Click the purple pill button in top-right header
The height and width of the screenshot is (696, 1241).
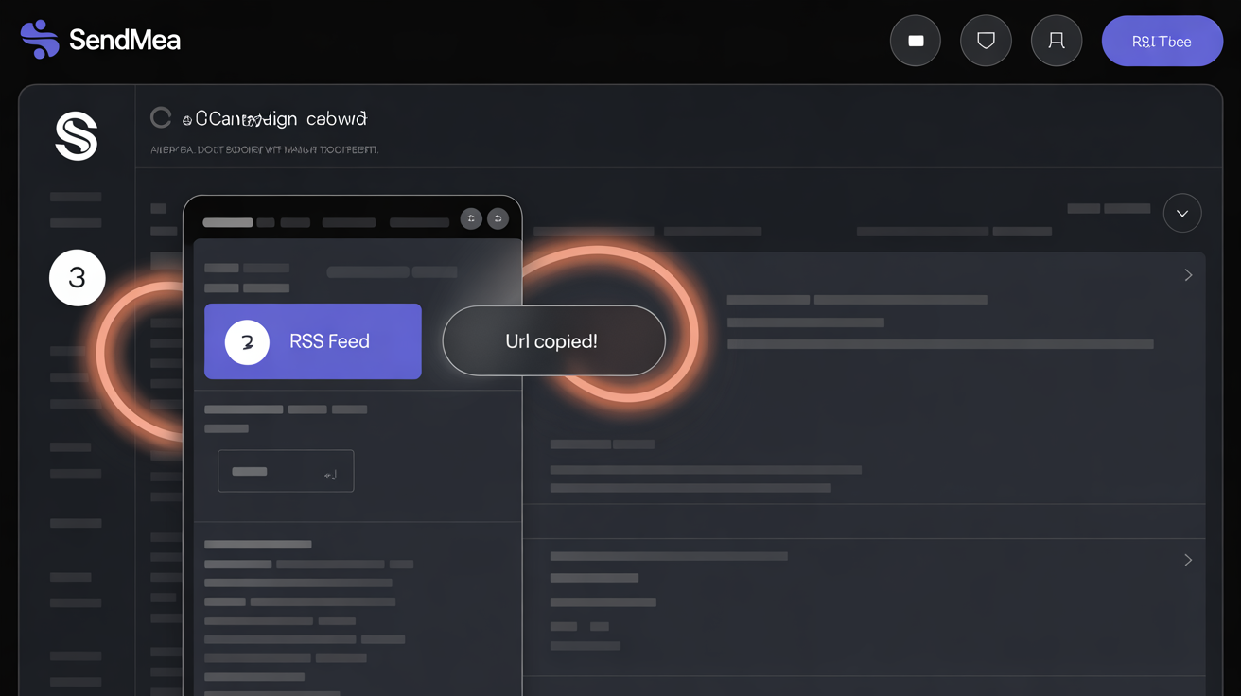click(x=1162, y=41)
